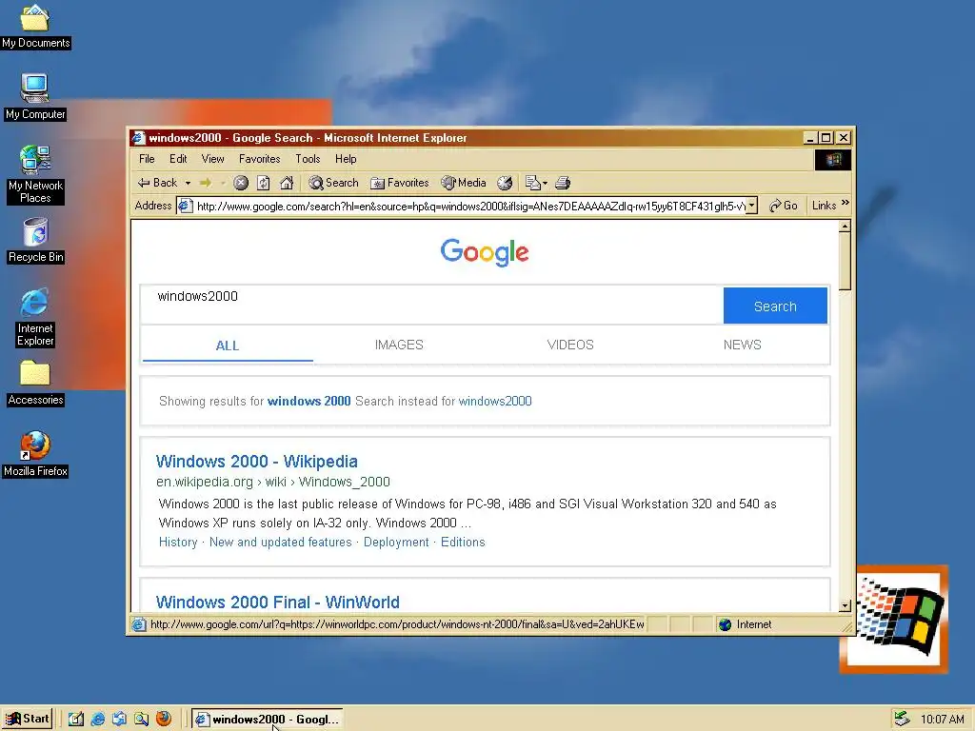Click the scrollbar up arrow
The image size is (975, 731).
point(845,227)
